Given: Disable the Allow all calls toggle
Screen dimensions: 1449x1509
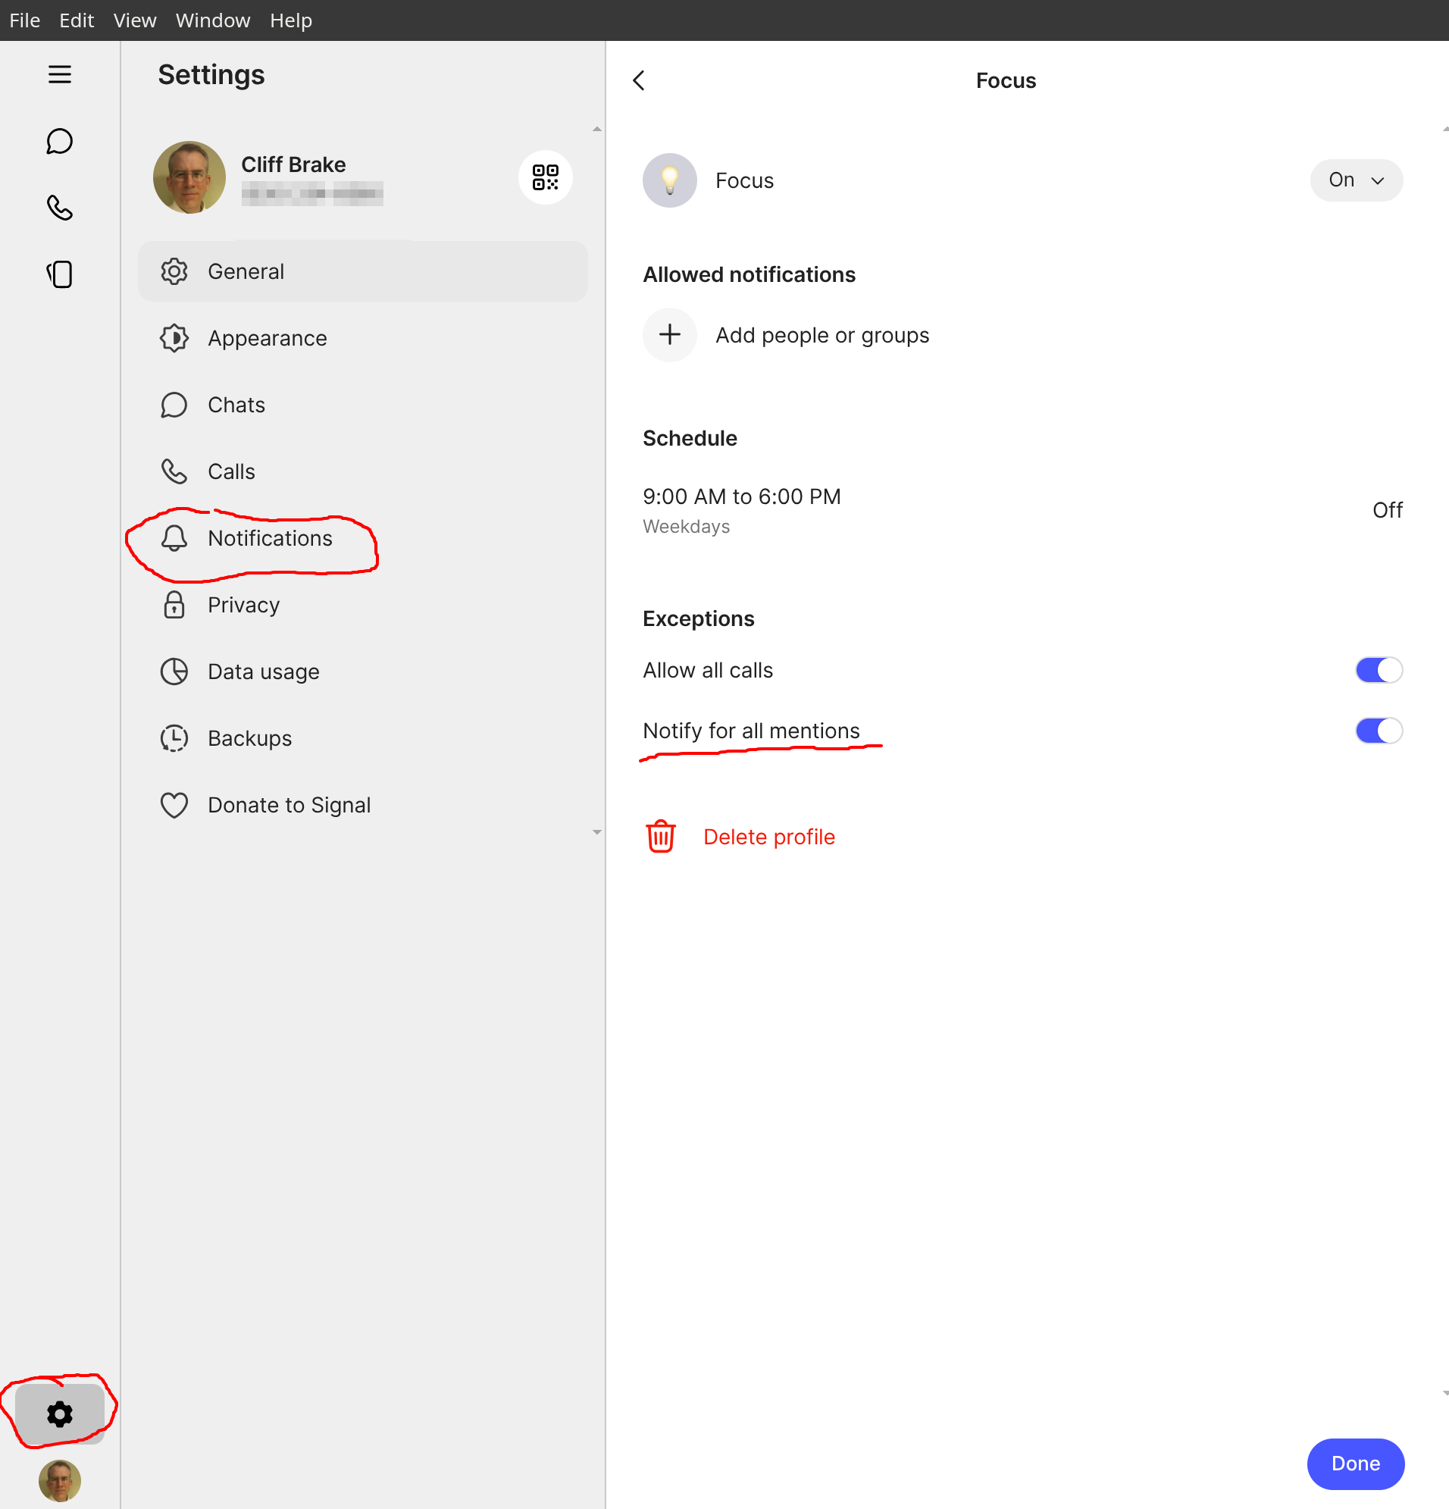Looking at the screenshot, I should click(x=1379, y=670).
